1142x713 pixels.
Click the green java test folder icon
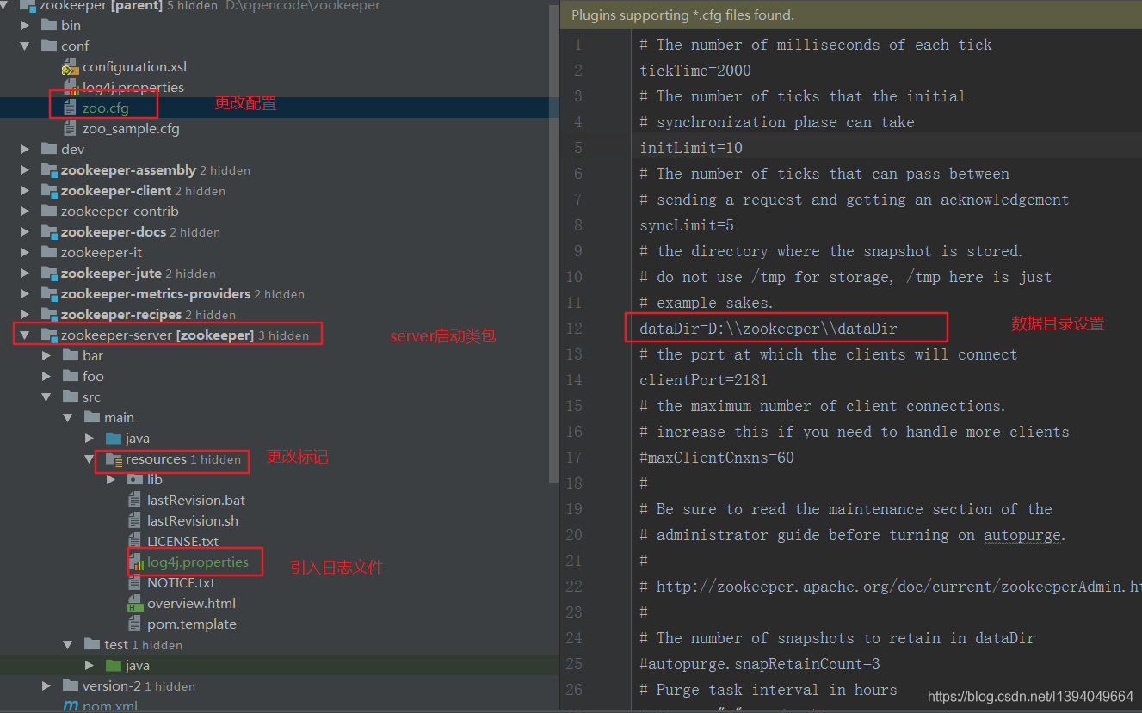tap(114, 666)
